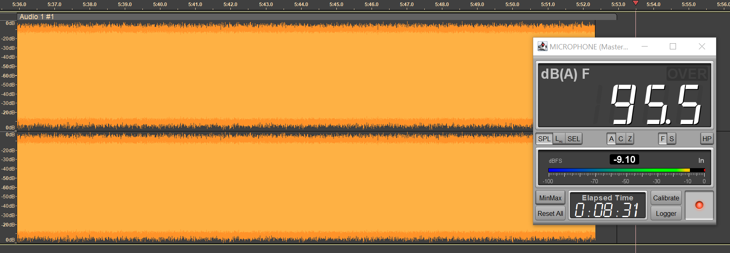
Task: Select Z frequency weighting
Action: [630, 139]
